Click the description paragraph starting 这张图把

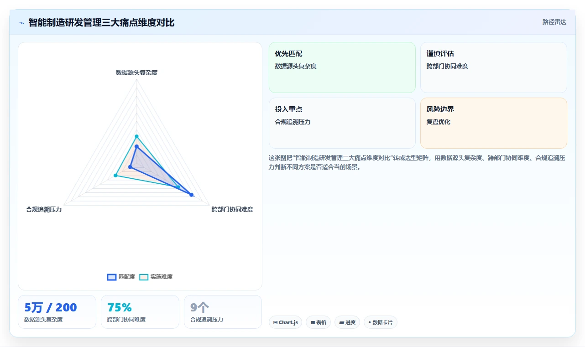click(418, 162)
